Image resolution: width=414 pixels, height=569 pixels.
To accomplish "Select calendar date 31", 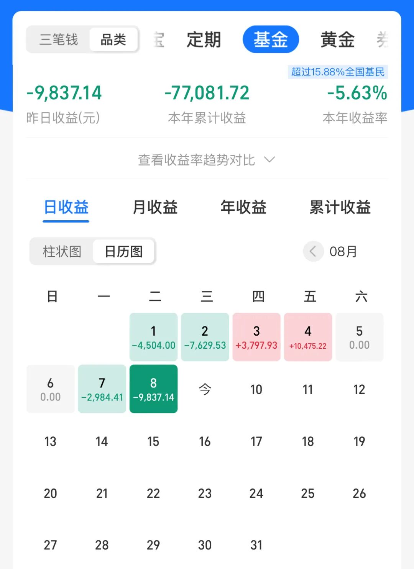I will click(x=256, y=545).
